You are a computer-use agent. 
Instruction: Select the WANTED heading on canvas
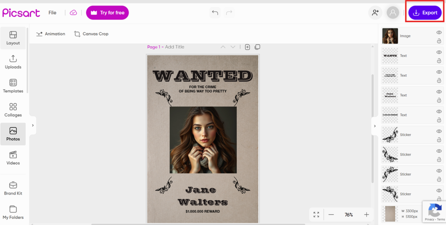coord(203,76)
